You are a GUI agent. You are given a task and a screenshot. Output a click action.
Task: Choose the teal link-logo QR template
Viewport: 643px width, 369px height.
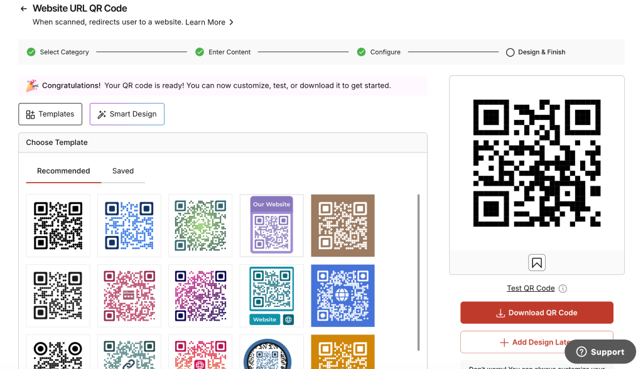pyautogui.click(x=129, y=352)
